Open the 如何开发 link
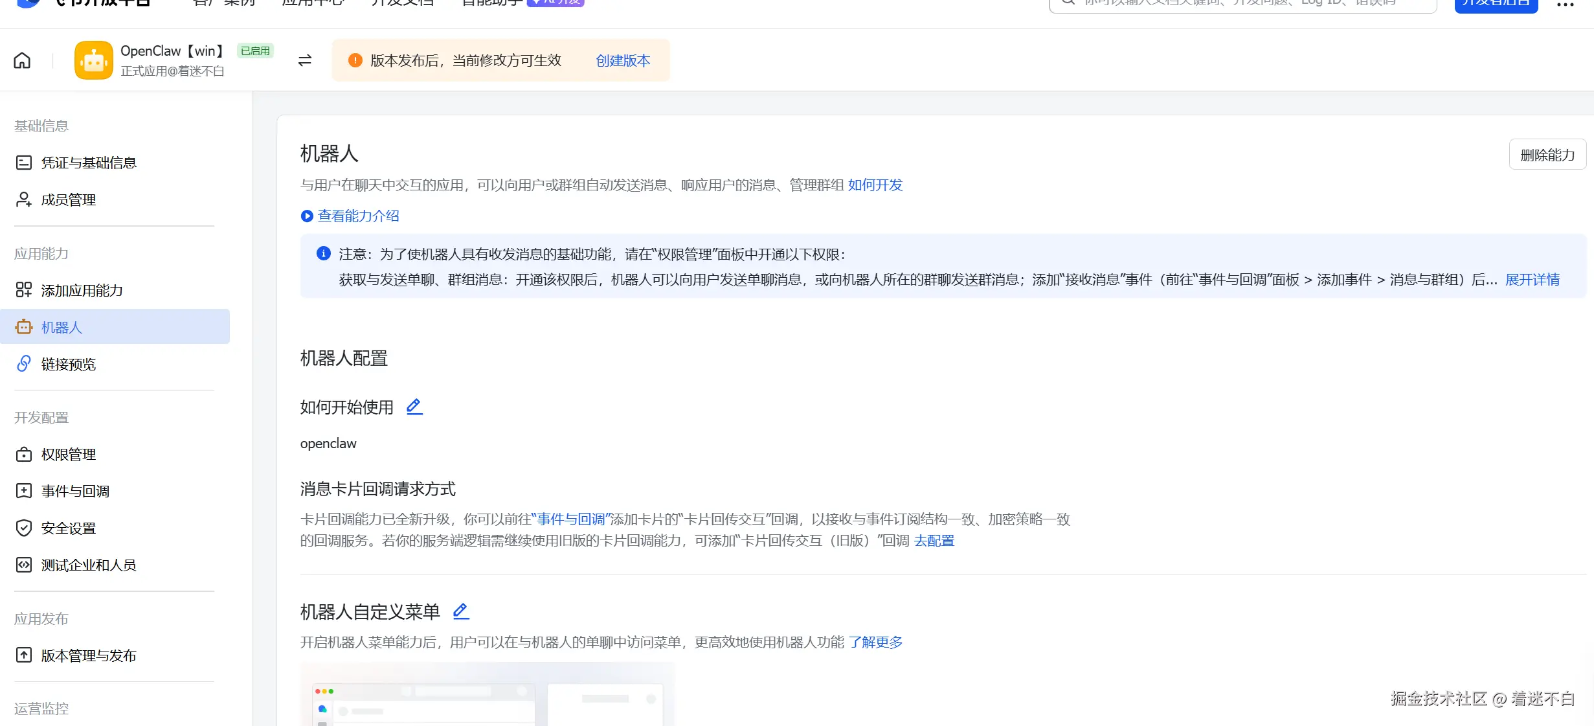1594x726 pixels. [x=875, y=185]
